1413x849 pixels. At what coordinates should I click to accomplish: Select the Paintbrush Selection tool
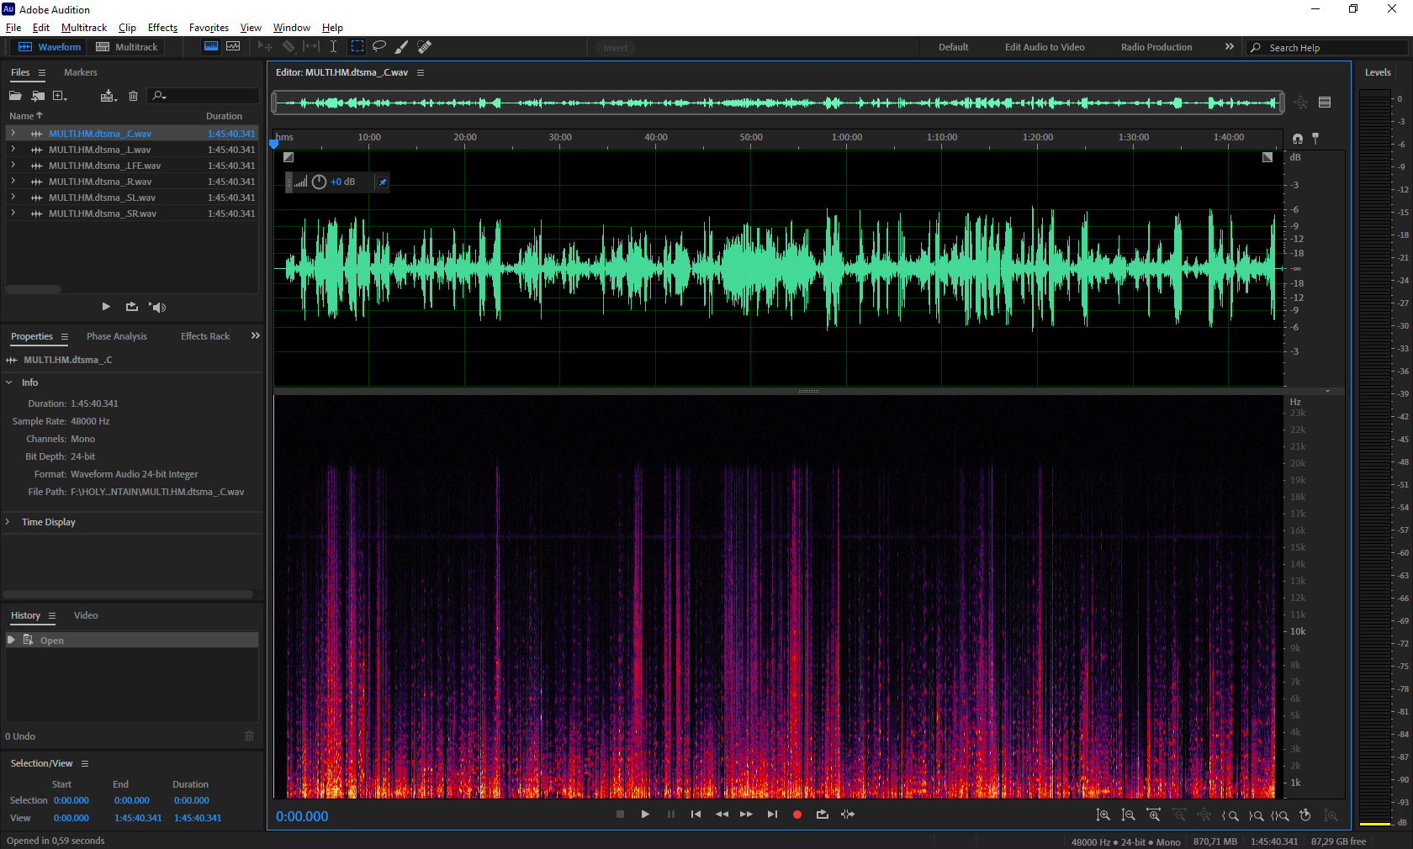click(x=402, y=47)
